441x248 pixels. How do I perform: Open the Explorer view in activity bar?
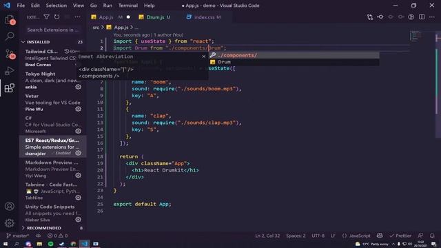tap(10, 20)
